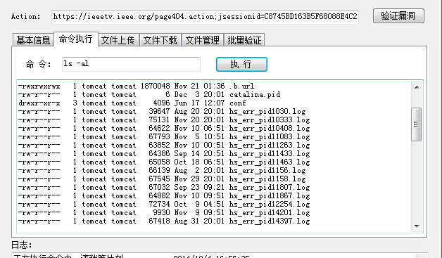
Task: Switch to the 基本信息 tab
Action: click(33, 40)
